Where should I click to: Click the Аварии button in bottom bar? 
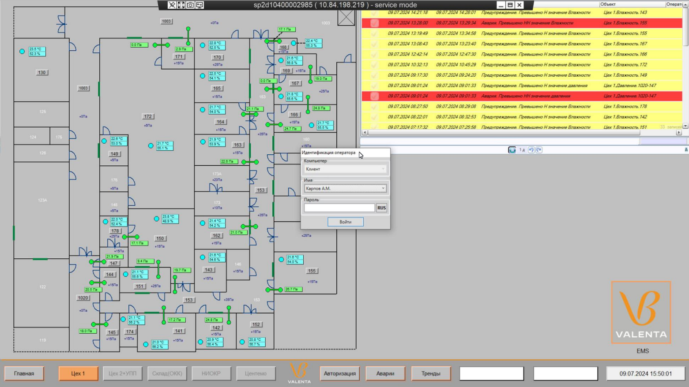(x=385, y=373)
